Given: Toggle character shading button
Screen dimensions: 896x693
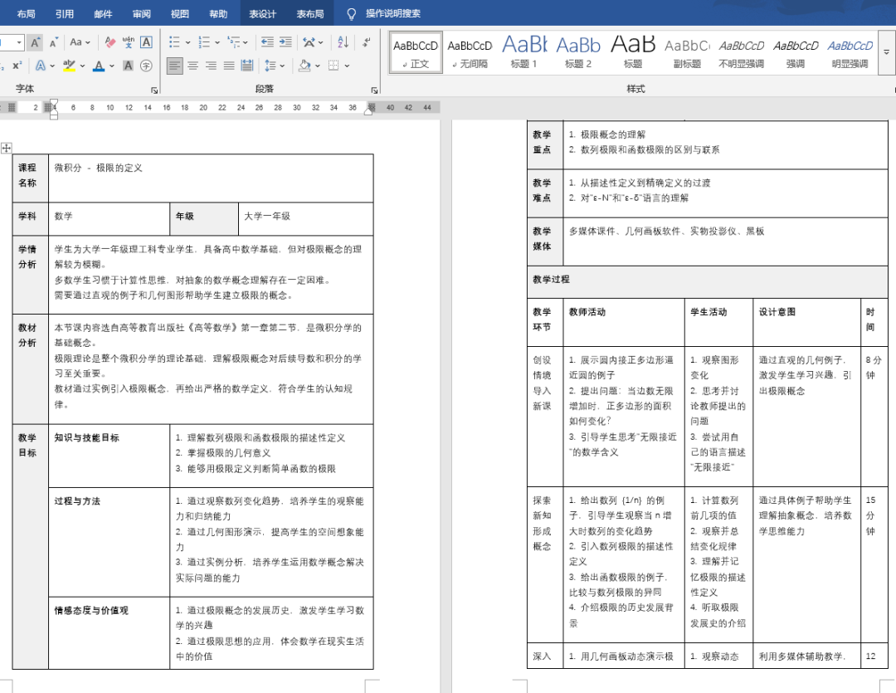Looking at the screenshot, I should tap(129, 66).
